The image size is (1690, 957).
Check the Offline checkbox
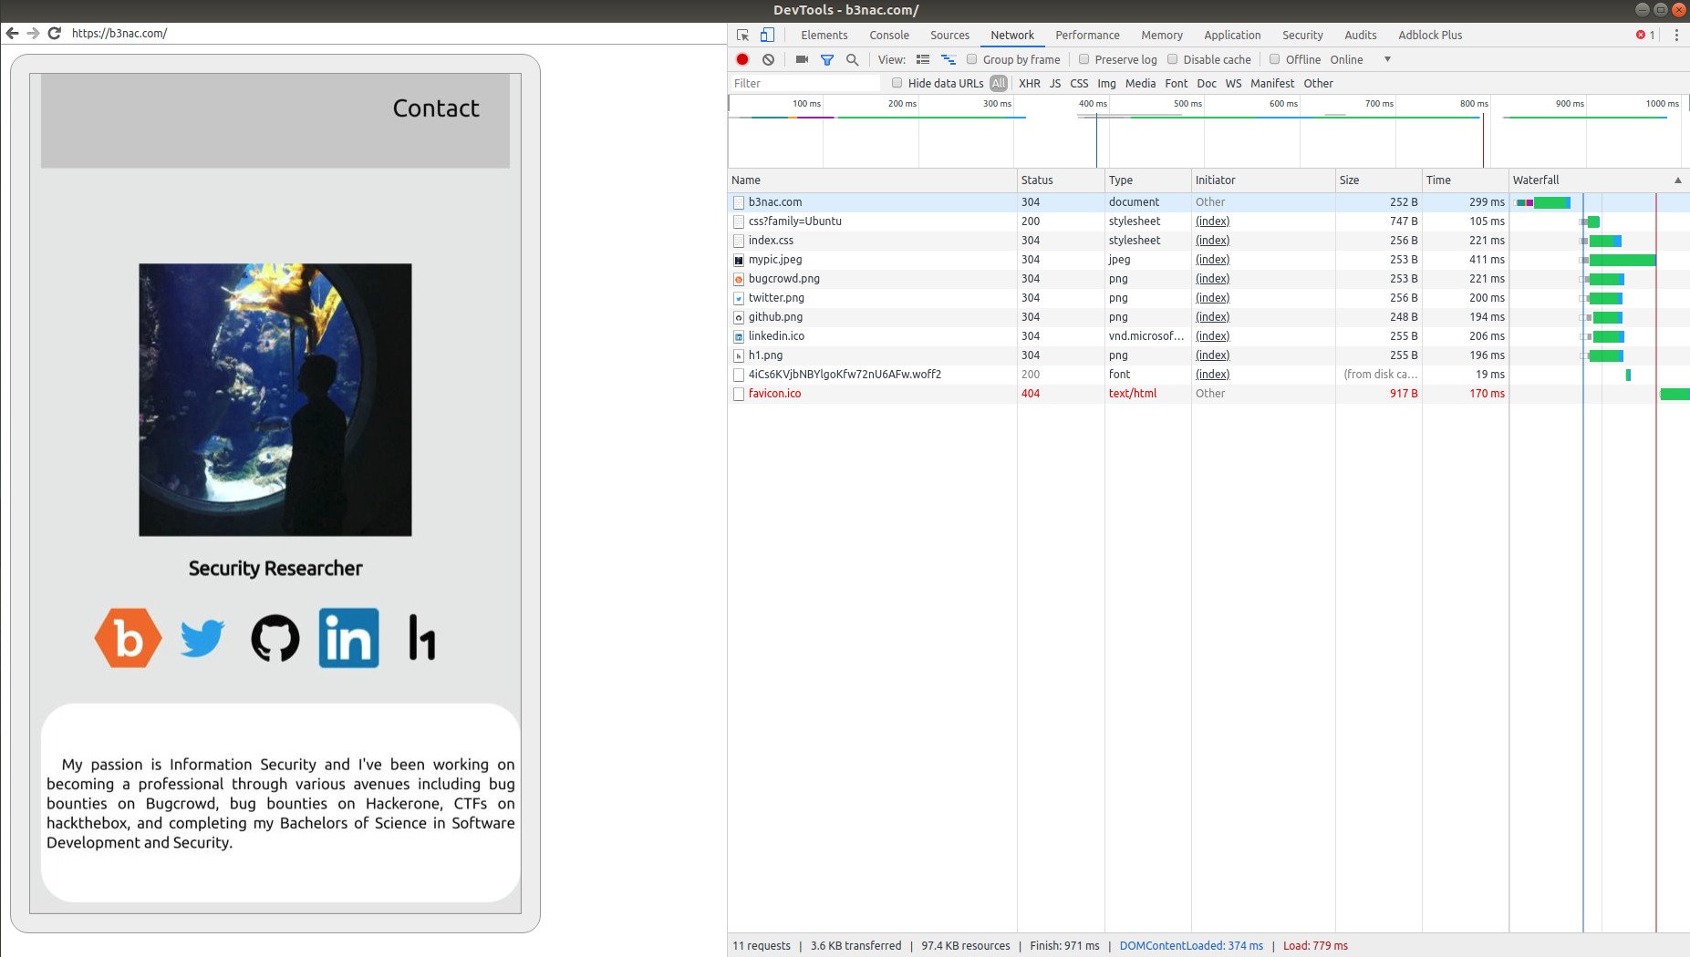coord(1275,59)
